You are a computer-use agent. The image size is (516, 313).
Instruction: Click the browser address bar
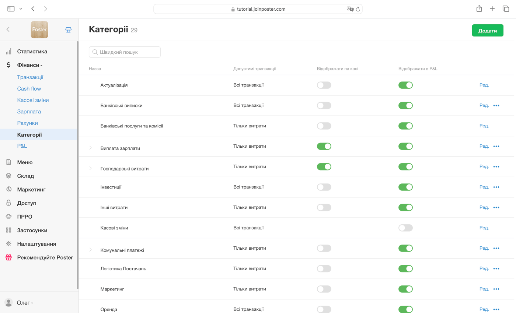[x=258, y=9]
